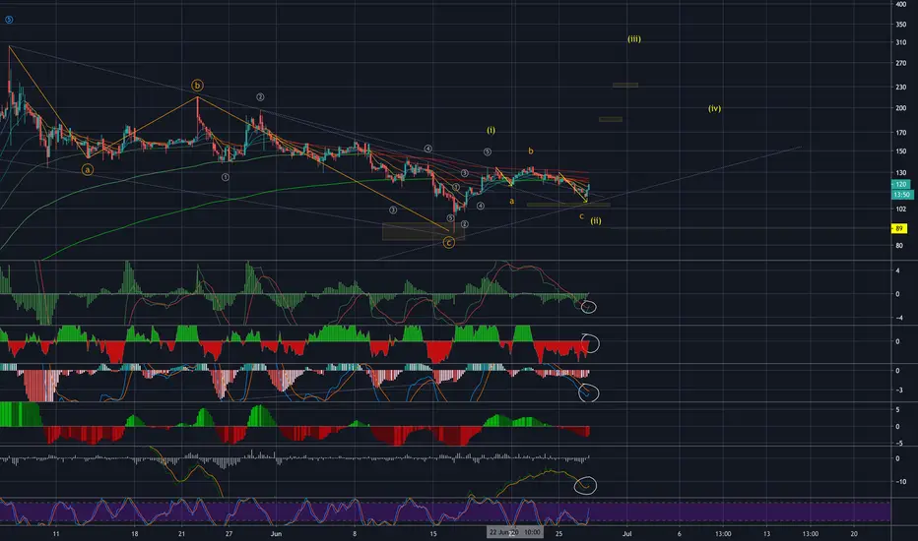Select the orange b label near 130 level

531,150
